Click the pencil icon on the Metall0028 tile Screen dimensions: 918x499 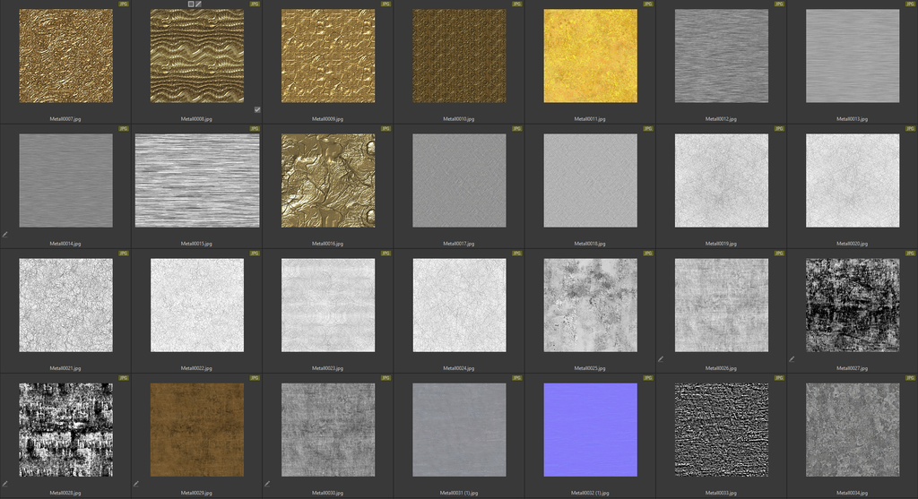click(4, 484)
